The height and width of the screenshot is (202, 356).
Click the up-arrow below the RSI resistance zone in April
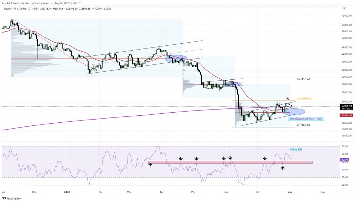point(150,165)
